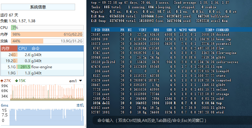Select the g340t row using 24G memory
The image size is (252, 128).
pos(42,55)
